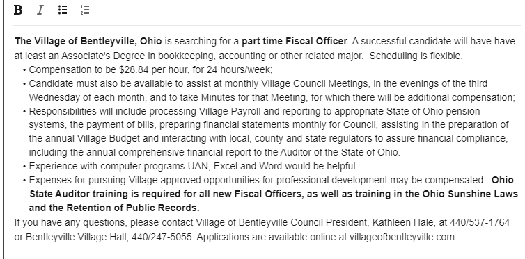Toggle italic formatting with the I icon

pos(40,10)
